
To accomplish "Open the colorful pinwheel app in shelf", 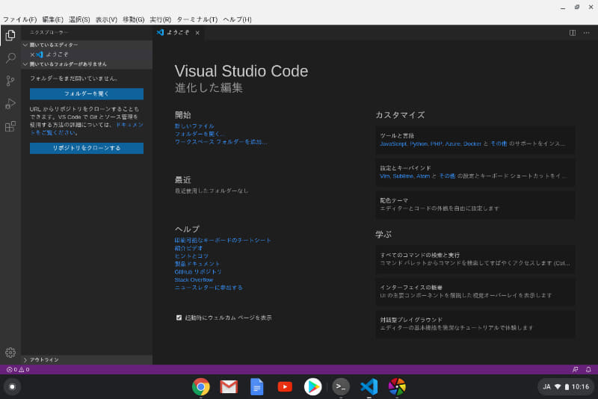I will 397,387.
